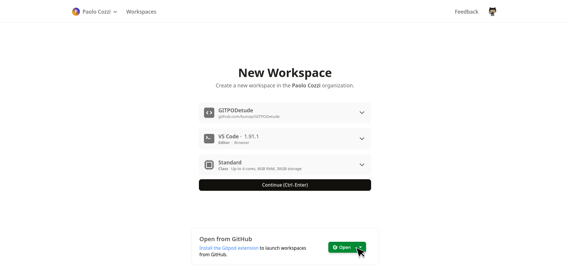Click the Gitpod logo on Open button
The width and height of the screenshot is (570, 277).
click(x=335, y=247)
